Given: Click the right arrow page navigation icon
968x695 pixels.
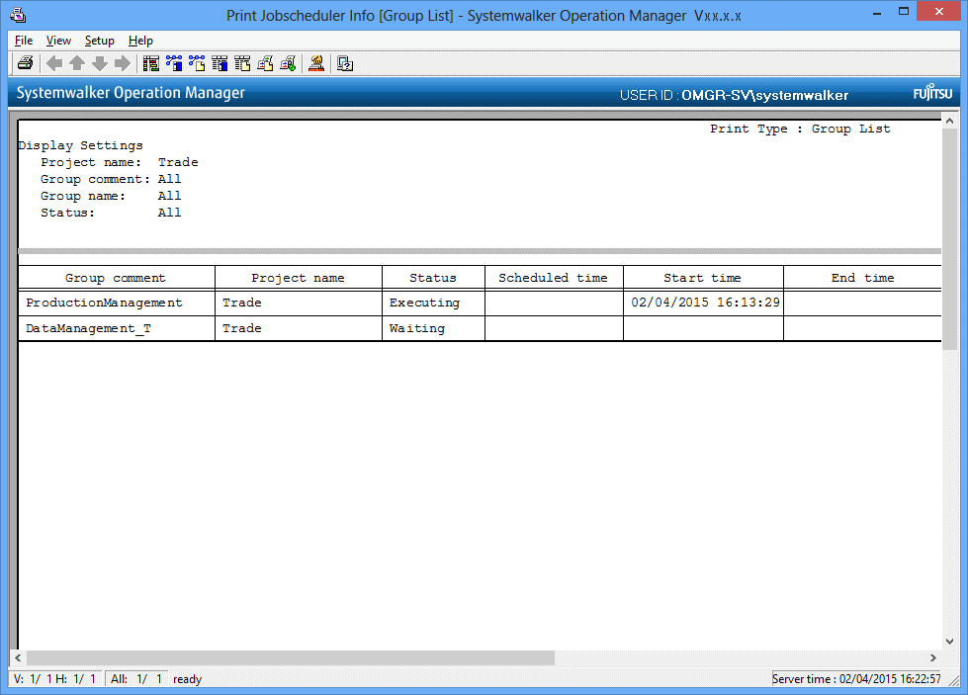Looking at the screenshot, I should pos(123,63).
